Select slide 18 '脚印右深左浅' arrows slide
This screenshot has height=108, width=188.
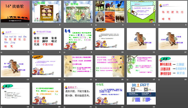(x=173, y=66)
